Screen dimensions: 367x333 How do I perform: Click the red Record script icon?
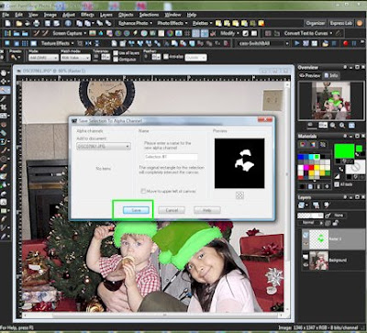click(346, 43)
